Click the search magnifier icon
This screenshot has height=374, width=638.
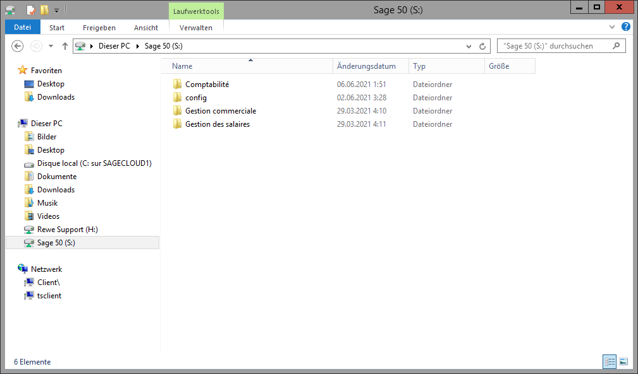(x=616, y=46)
